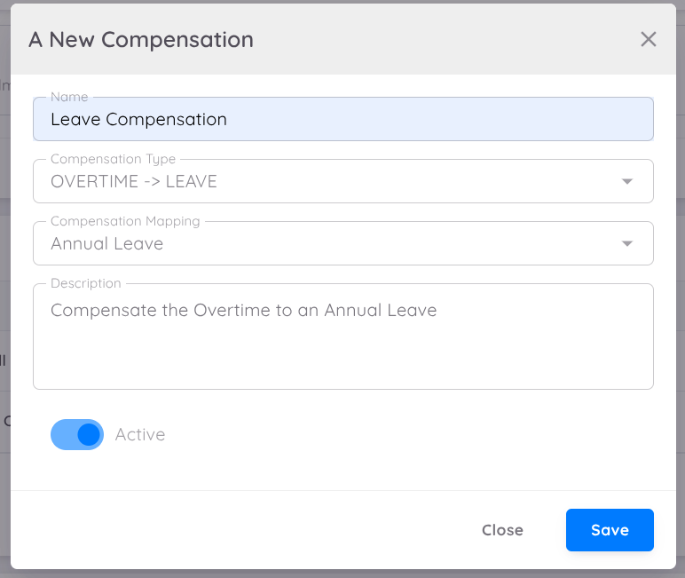The width and height of the screenshot is (685, 578).
Task: Click the A New Compensation dialog title
Action: (141, 40)
